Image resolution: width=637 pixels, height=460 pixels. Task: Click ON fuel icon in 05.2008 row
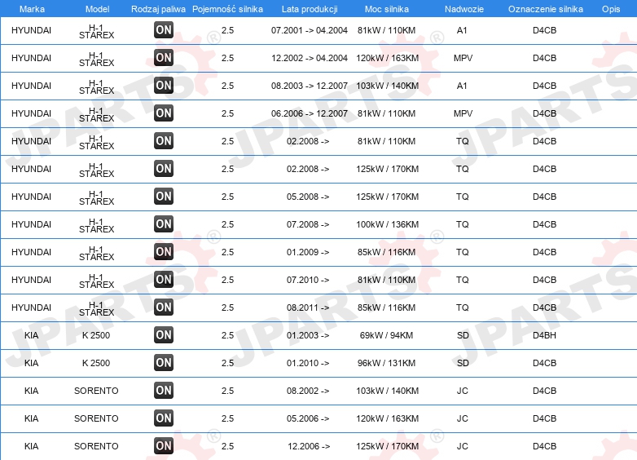164,196
